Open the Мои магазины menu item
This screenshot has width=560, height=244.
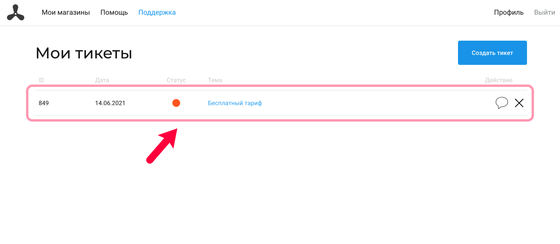coord(66,12)
